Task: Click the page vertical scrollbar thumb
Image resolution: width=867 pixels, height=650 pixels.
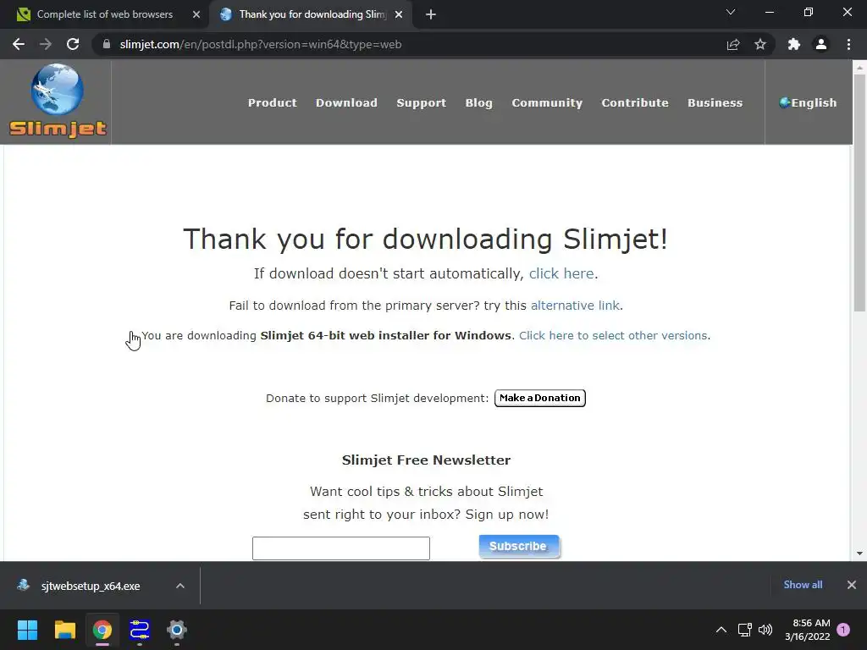Action: (x=859, y=192)
